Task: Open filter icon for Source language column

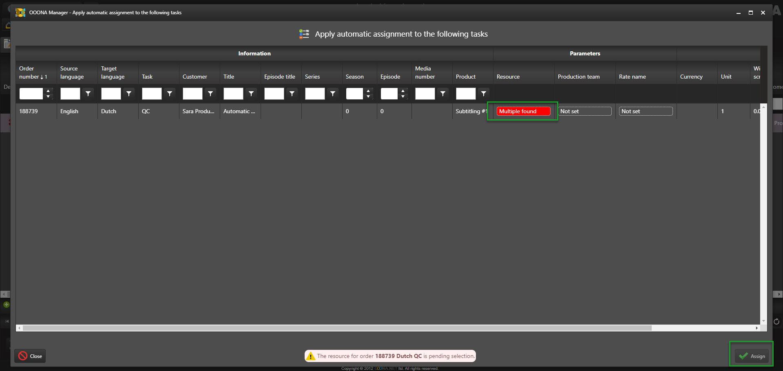Action: (88, 94)
